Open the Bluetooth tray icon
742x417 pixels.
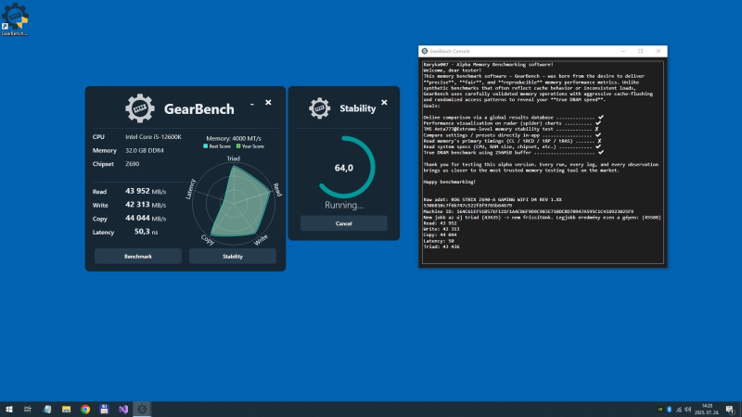point(669,410)
